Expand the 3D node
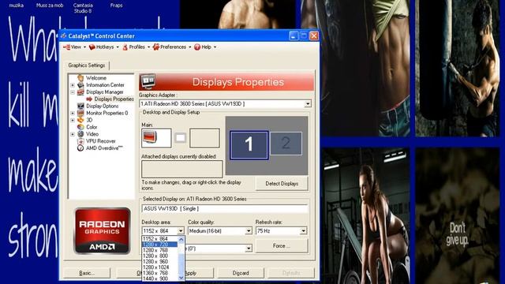This screenshot has height=284, width=505. [73, 120]
